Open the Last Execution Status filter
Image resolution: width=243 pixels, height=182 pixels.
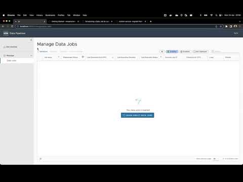[x=161, y=57]
